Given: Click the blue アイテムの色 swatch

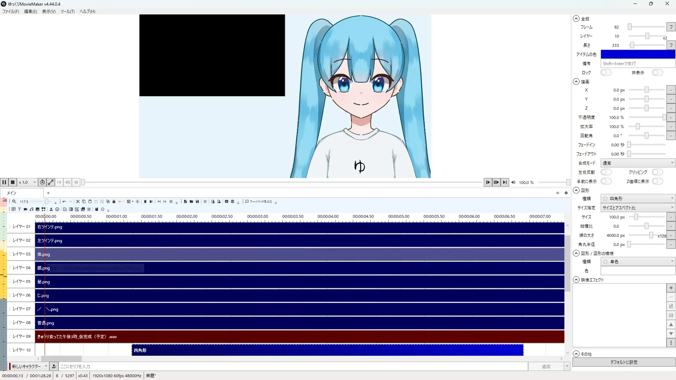Looking at the screenshot, I should (638, 54).
